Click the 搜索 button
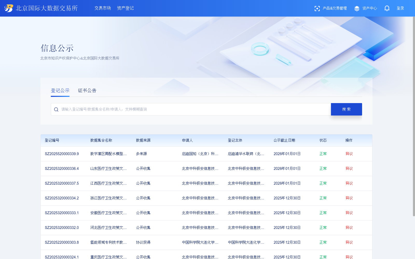 [x=346, y=109]
